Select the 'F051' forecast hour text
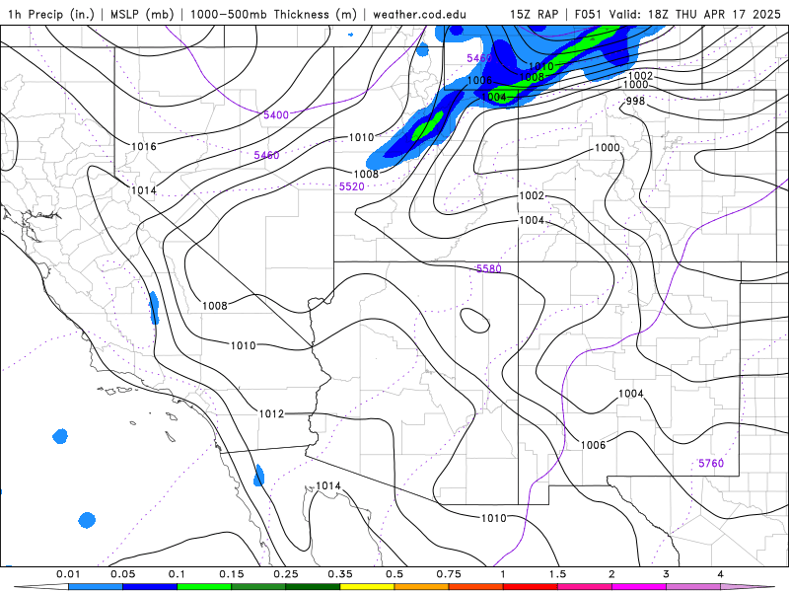The image size is (789, 592). (x=588, y=14)
